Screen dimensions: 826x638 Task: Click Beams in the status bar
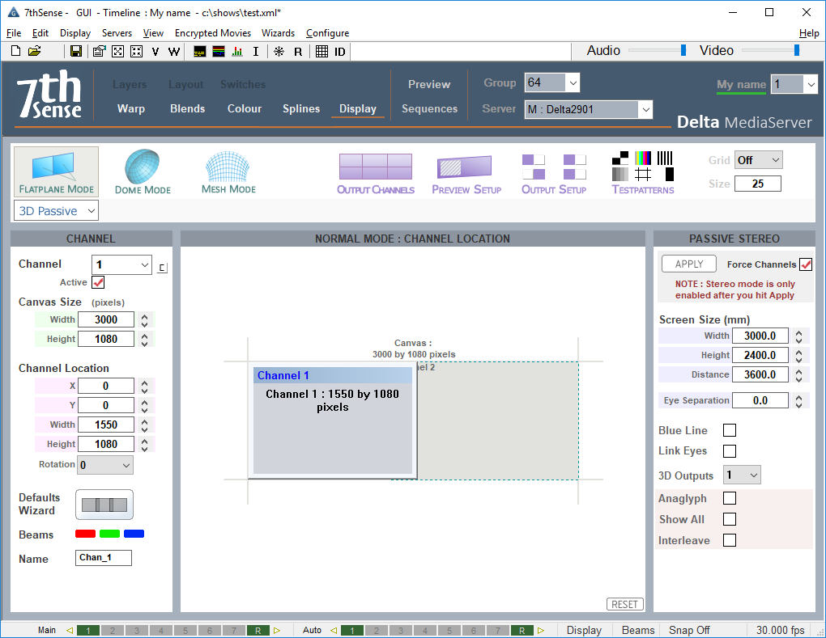(638, 630)
